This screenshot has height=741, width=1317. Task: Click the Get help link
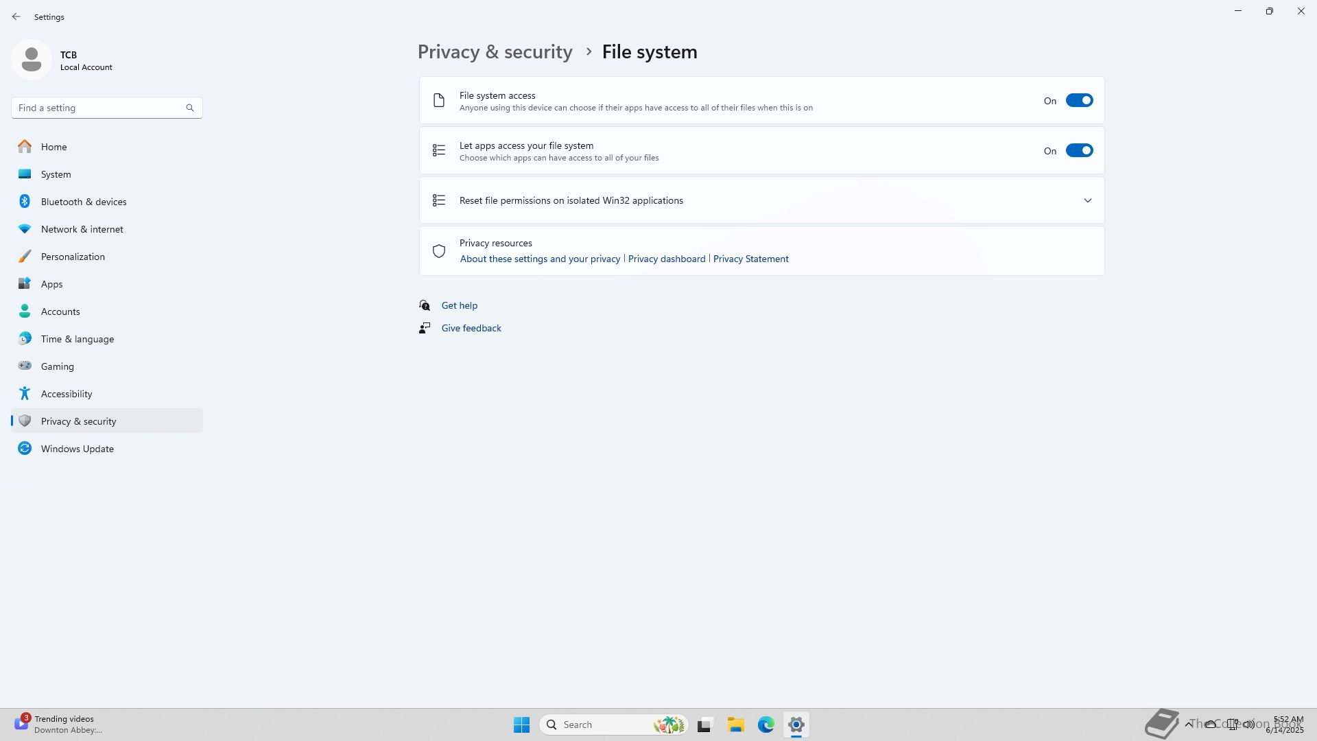pyautogui.click(x=459, y=305)
